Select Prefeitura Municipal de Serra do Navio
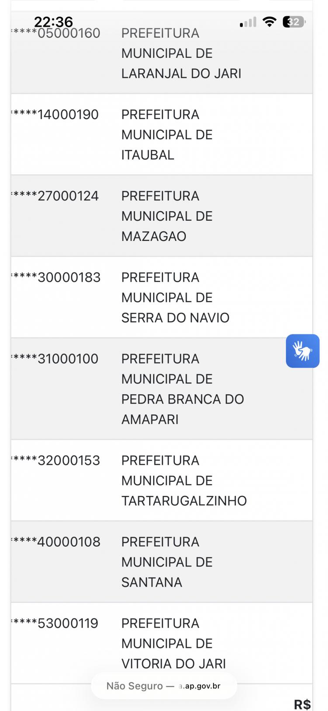Image resolution: width=328 pixels, height=711 pixels. tap(175, 297)
